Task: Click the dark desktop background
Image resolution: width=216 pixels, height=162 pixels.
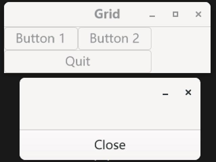Action: pos(9,118)
